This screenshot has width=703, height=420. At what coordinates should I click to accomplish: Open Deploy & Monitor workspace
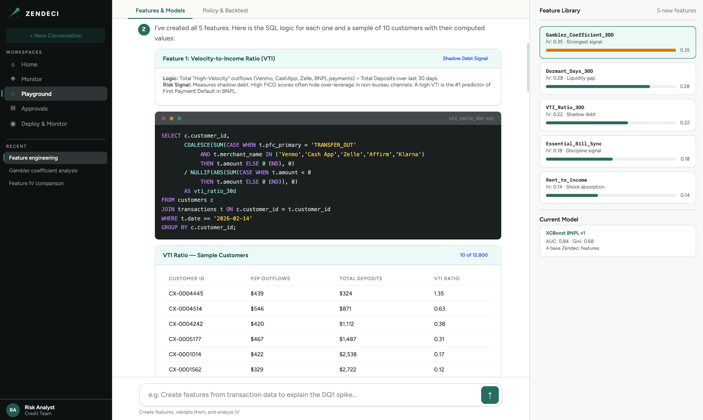[55, 124]
